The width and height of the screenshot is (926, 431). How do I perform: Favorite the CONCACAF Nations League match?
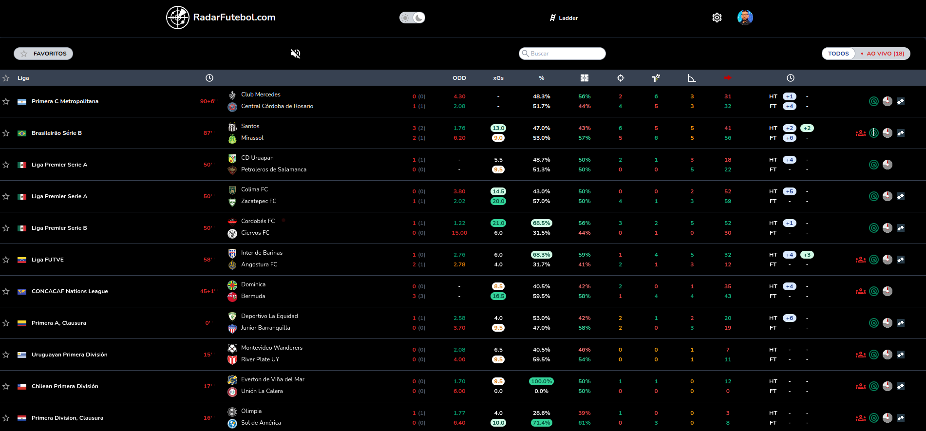[6, 291]
